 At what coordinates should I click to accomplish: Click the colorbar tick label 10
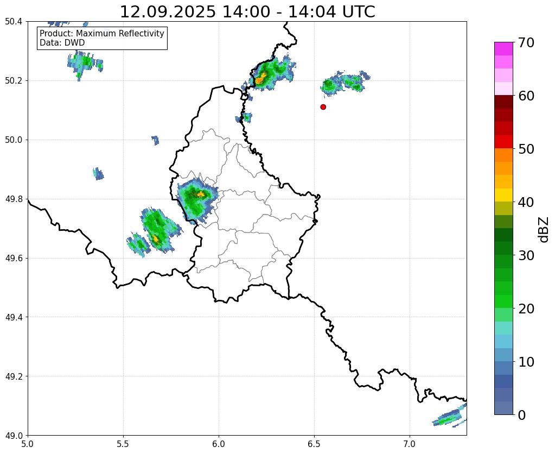[526, 362]
